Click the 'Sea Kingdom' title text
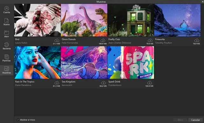 click(69, 82)
